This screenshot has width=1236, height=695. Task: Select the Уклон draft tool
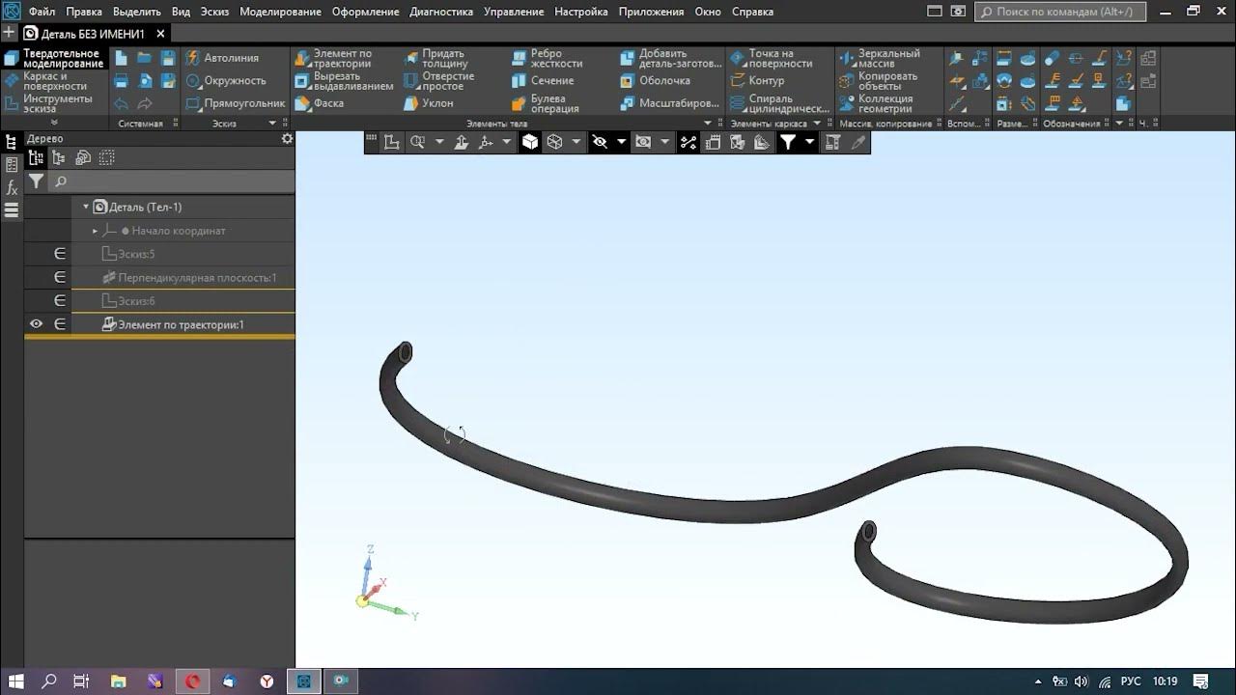click(429, 102)
